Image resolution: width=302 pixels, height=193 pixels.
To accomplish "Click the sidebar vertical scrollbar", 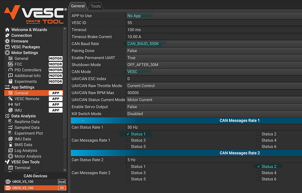I will tap(64, 85).
